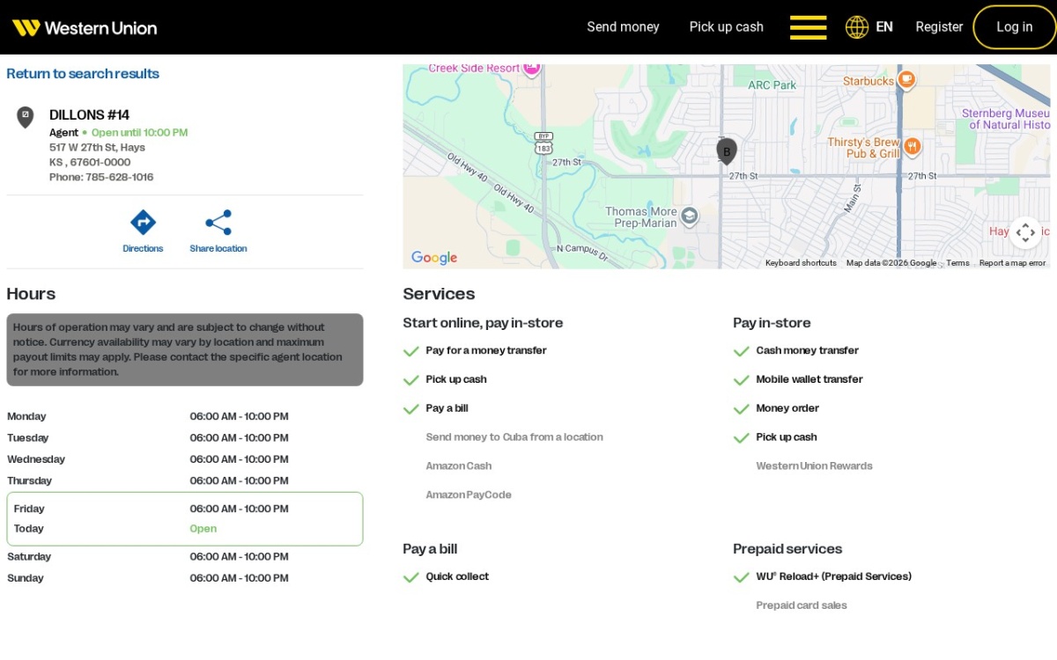
Task: Click checkmark next to Money order
Action: tap(741, 409)
